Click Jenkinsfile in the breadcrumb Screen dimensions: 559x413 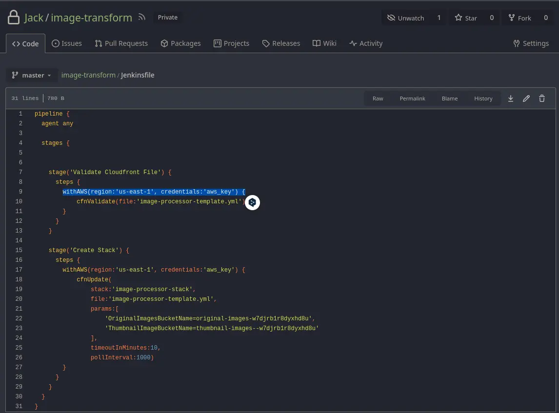[138, 75]
